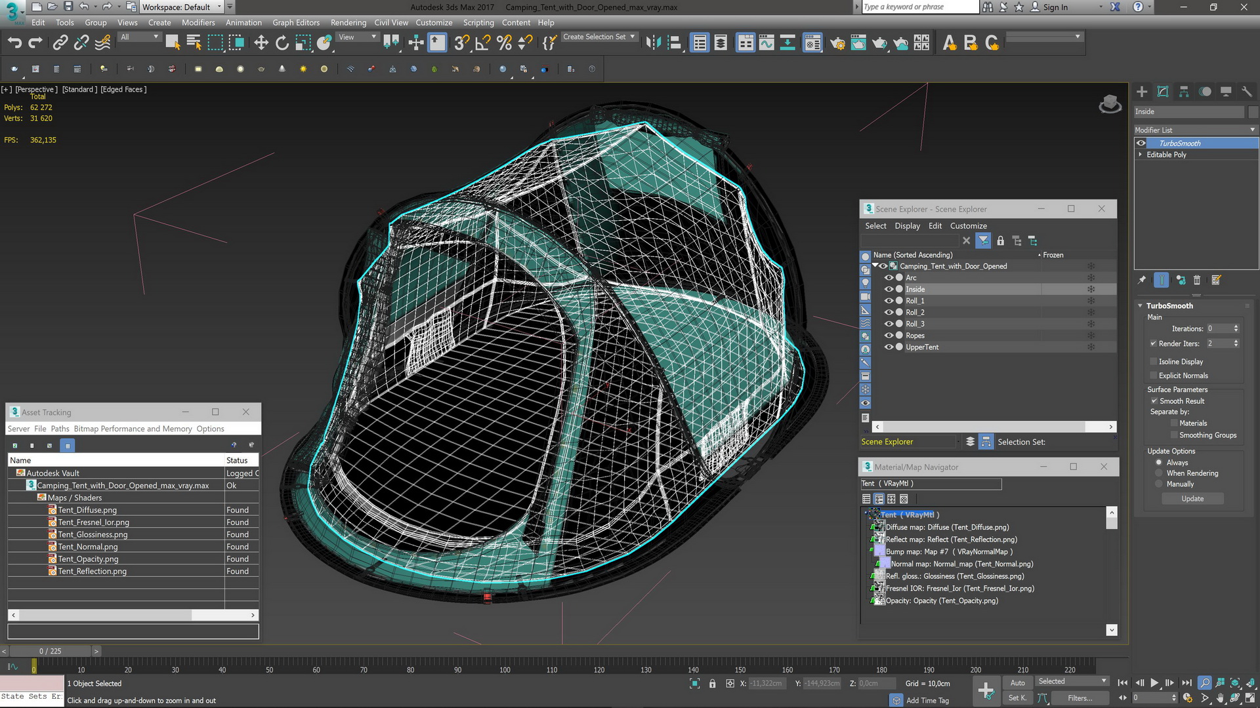Click the trash Remove modifier icon

1197,281
